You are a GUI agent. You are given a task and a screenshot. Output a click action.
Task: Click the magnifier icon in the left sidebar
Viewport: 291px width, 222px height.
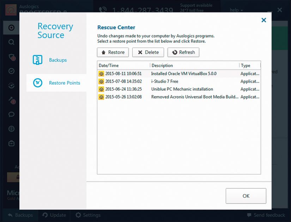pos(11,42)
